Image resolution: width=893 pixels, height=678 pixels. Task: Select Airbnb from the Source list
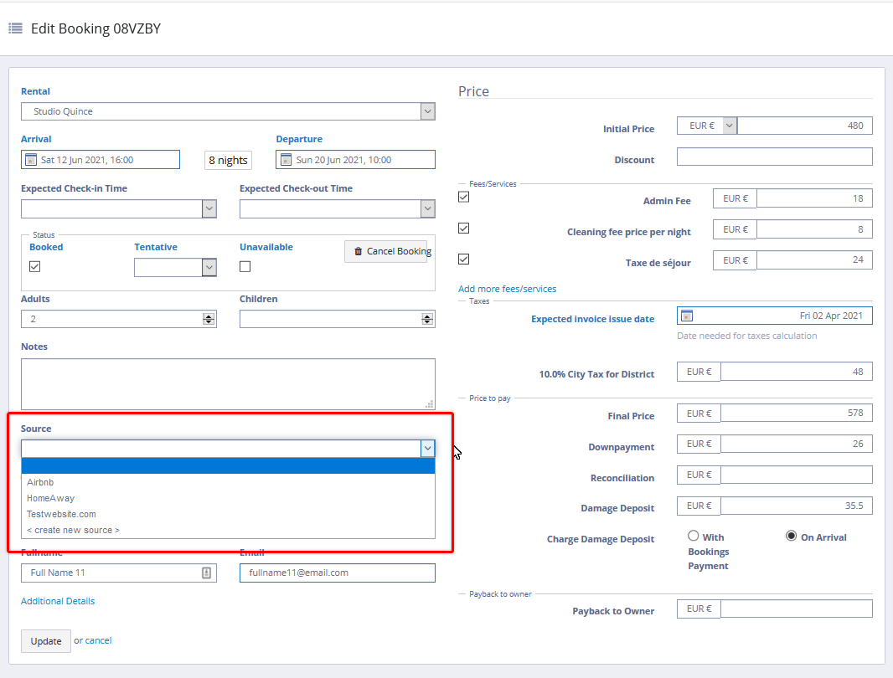pos(40,482)
